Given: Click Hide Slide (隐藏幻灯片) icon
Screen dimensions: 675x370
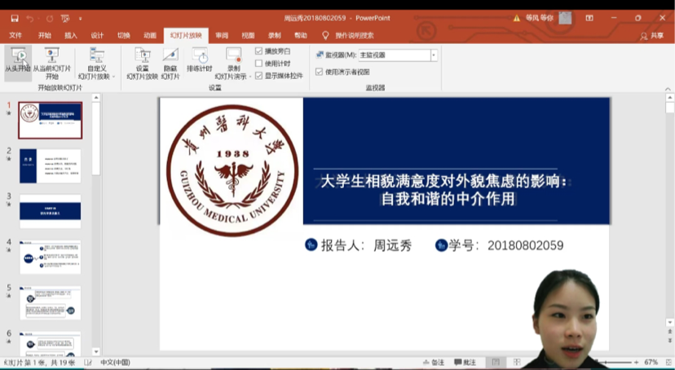Looking at the screenshot, I should 170,57.
